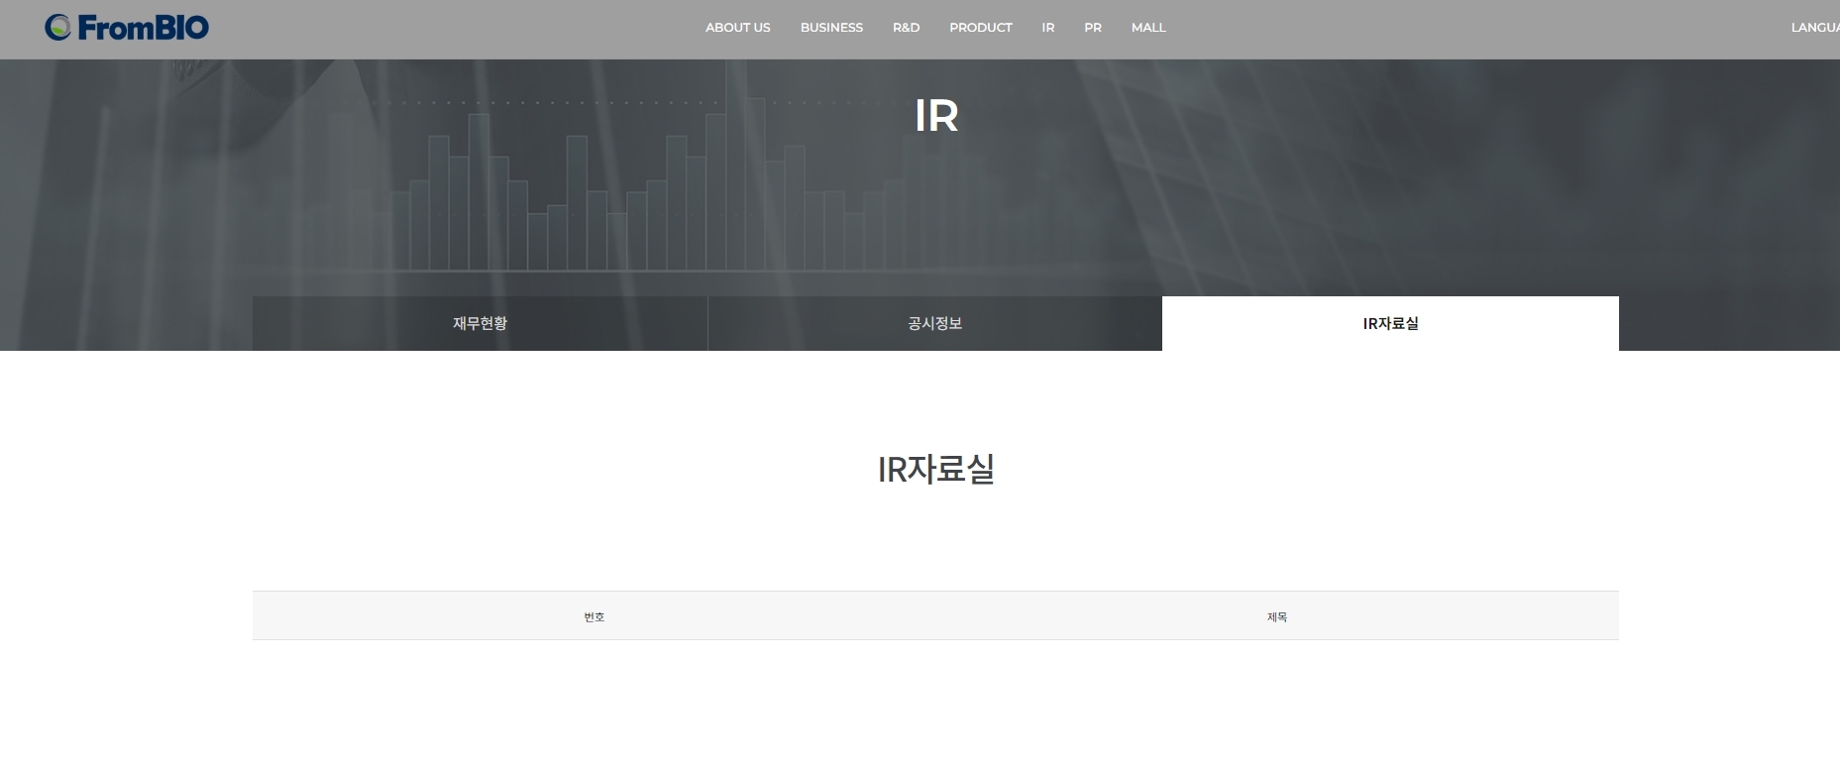This screenshot has width=1840, height=771.
Task: Click the FromBIO globe logo icon
Action: [x=58, y=28]
